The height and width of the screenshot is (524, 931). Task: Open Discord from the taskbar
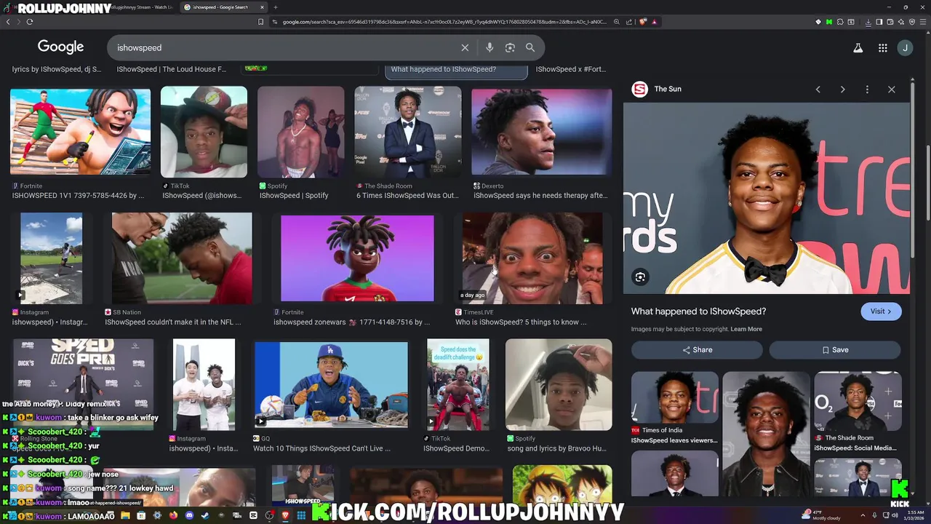point(189,516)
